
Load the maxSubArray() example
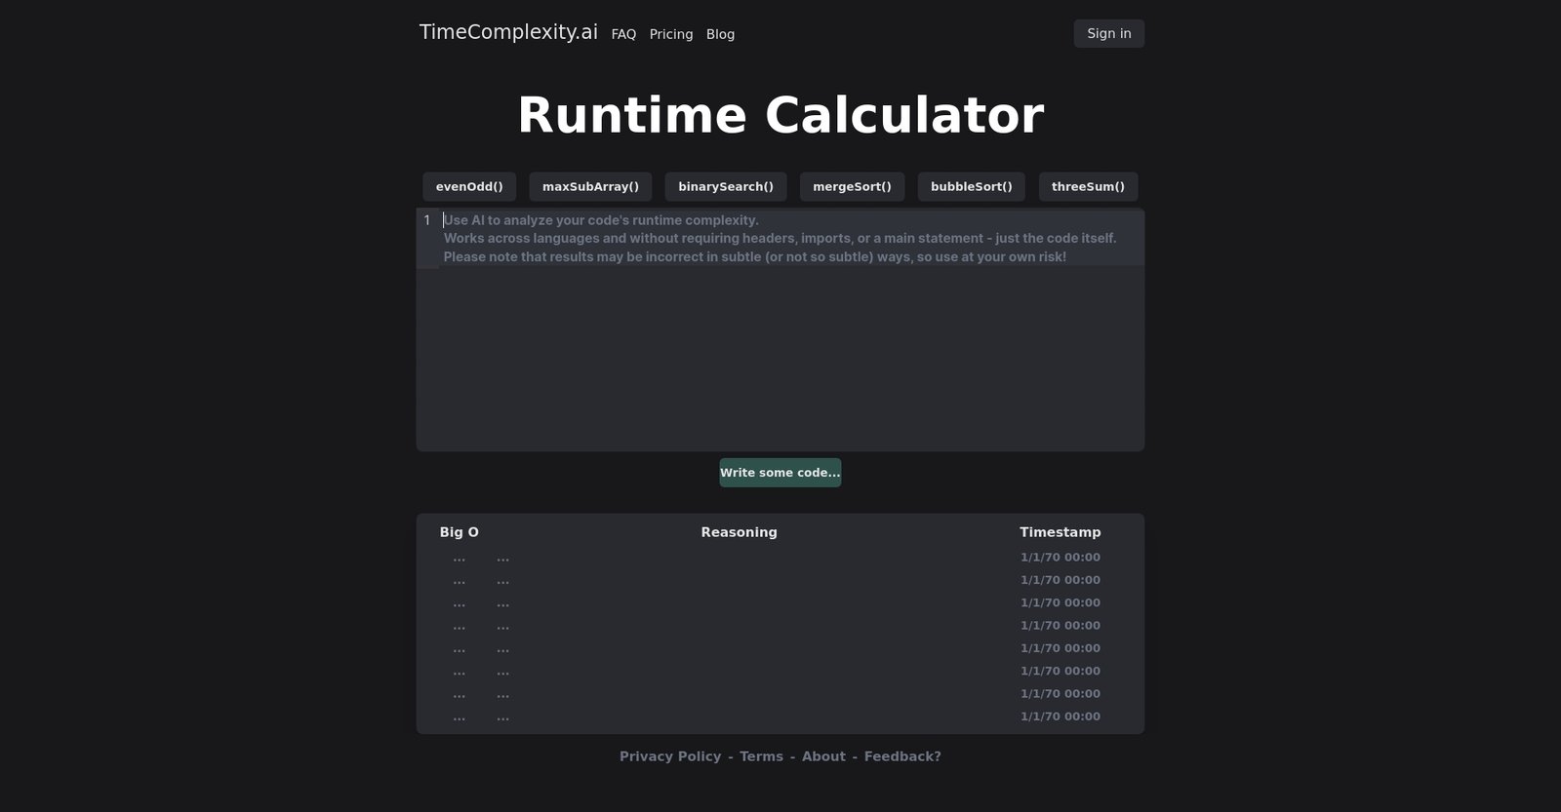point(590,186)
